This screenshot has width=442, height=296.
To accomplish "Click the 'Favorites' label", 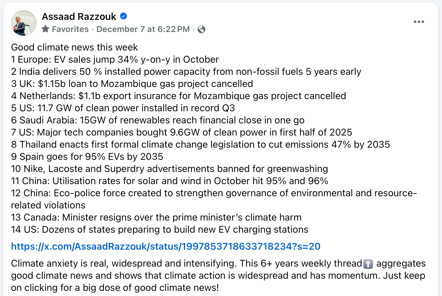I will click(x=70, y=29).
